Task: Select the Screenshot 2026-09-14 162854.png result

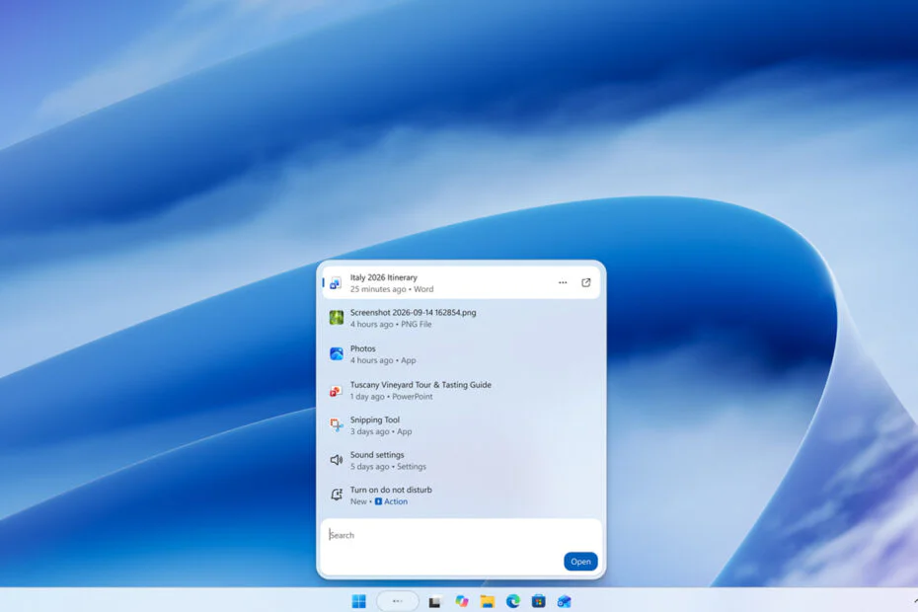Action: 461,318
